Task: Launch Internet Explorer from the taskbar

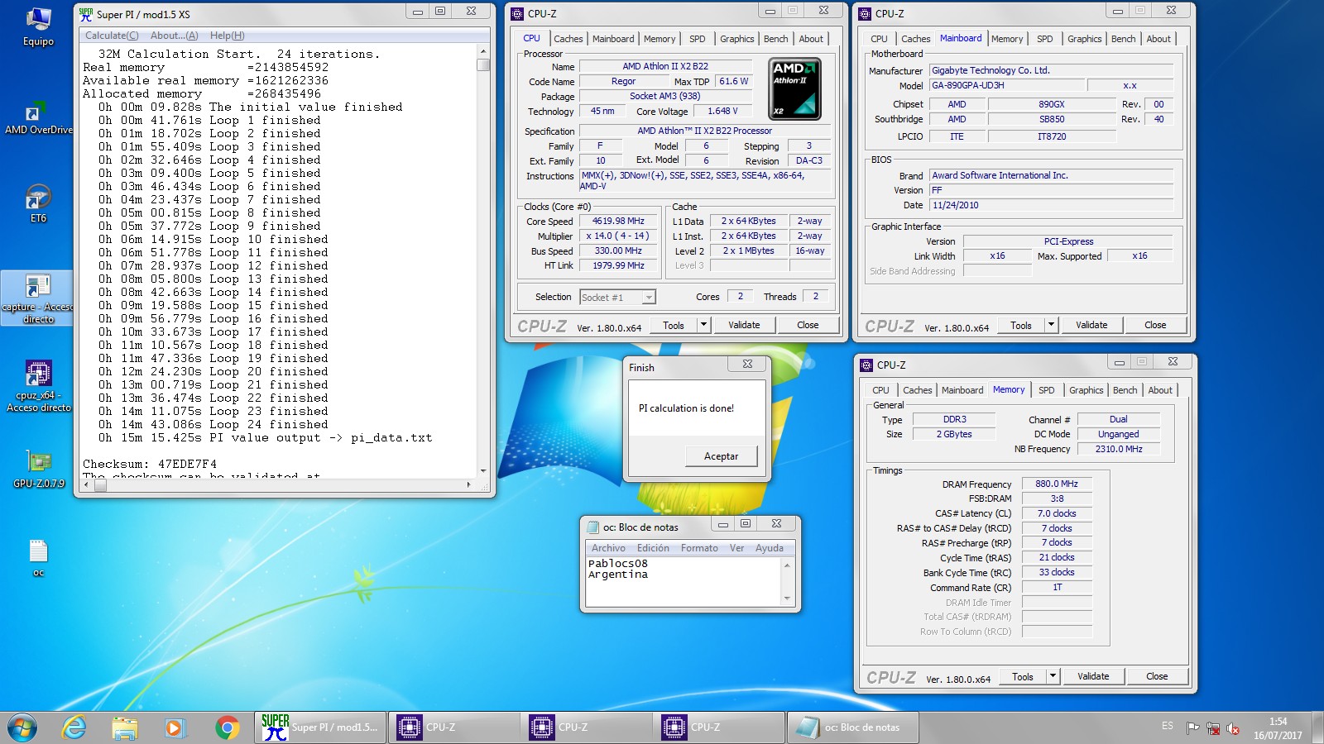Action: pos(74,727)
